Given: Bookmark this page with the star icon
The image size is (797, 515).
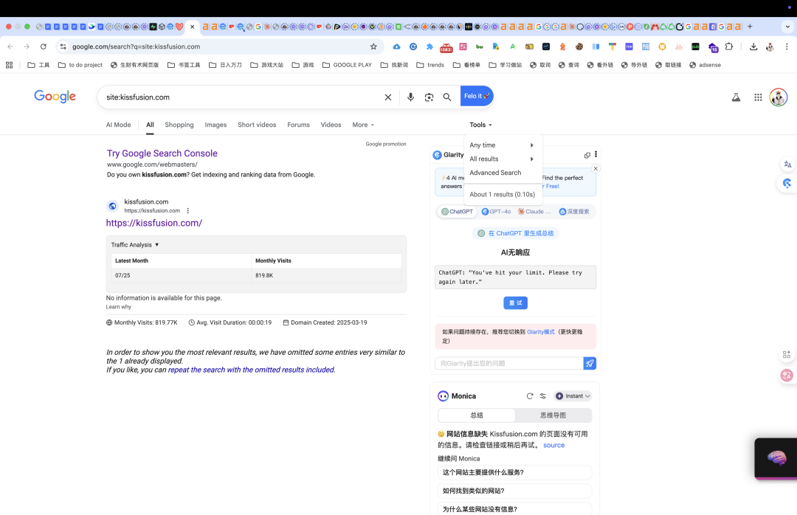Looking at the screenshot, I should (x=373, y=46).
